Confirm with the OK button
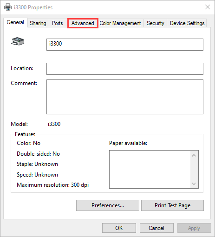Image resolution: width=215 pixels, height=237 pixels. pos(119,228)
